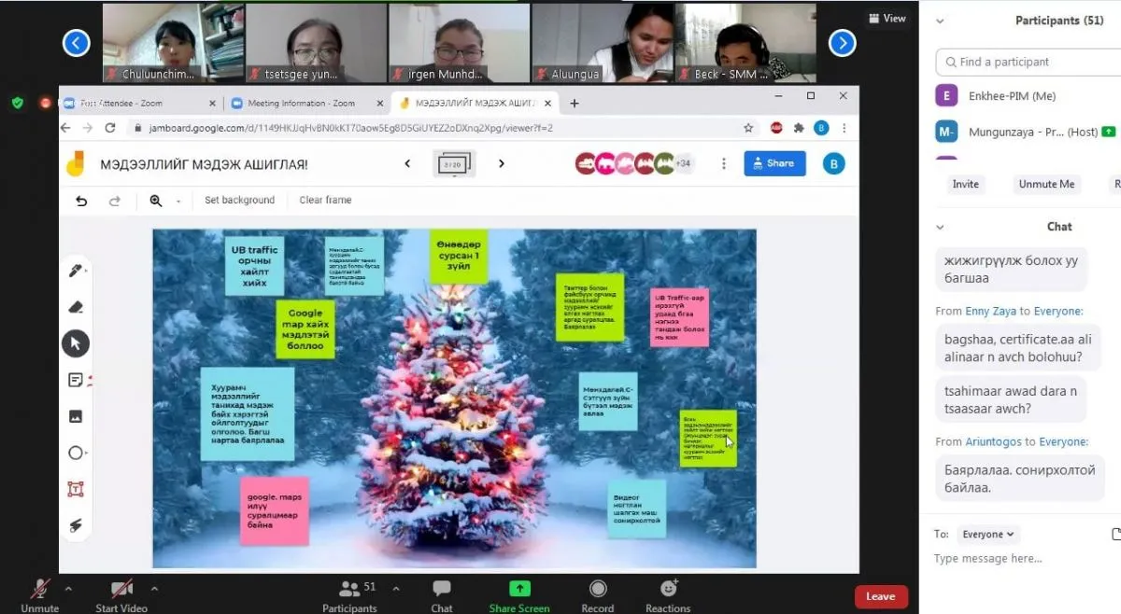This screenshot has width=1121, height=614.
Task: Open a new Chrome tab
Action: point(575,104)
